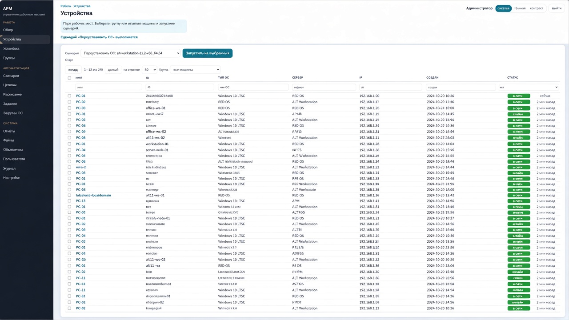
Task: Focus the IP column filter field
Action: click(x=391, y=88)
